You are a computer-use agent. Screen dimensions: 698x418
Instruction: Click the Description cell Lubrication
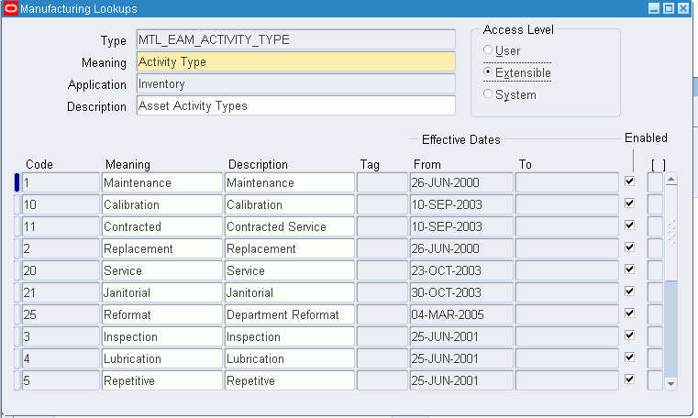pyautogui.click(x=290, y=358)
